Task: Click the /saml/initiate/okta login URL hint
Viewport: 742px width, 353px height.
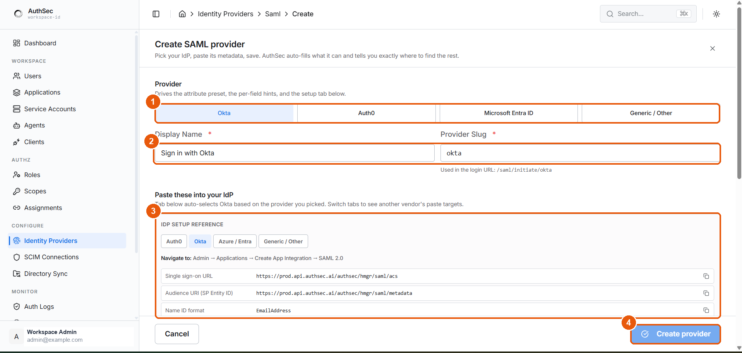Action: [524, 170]
